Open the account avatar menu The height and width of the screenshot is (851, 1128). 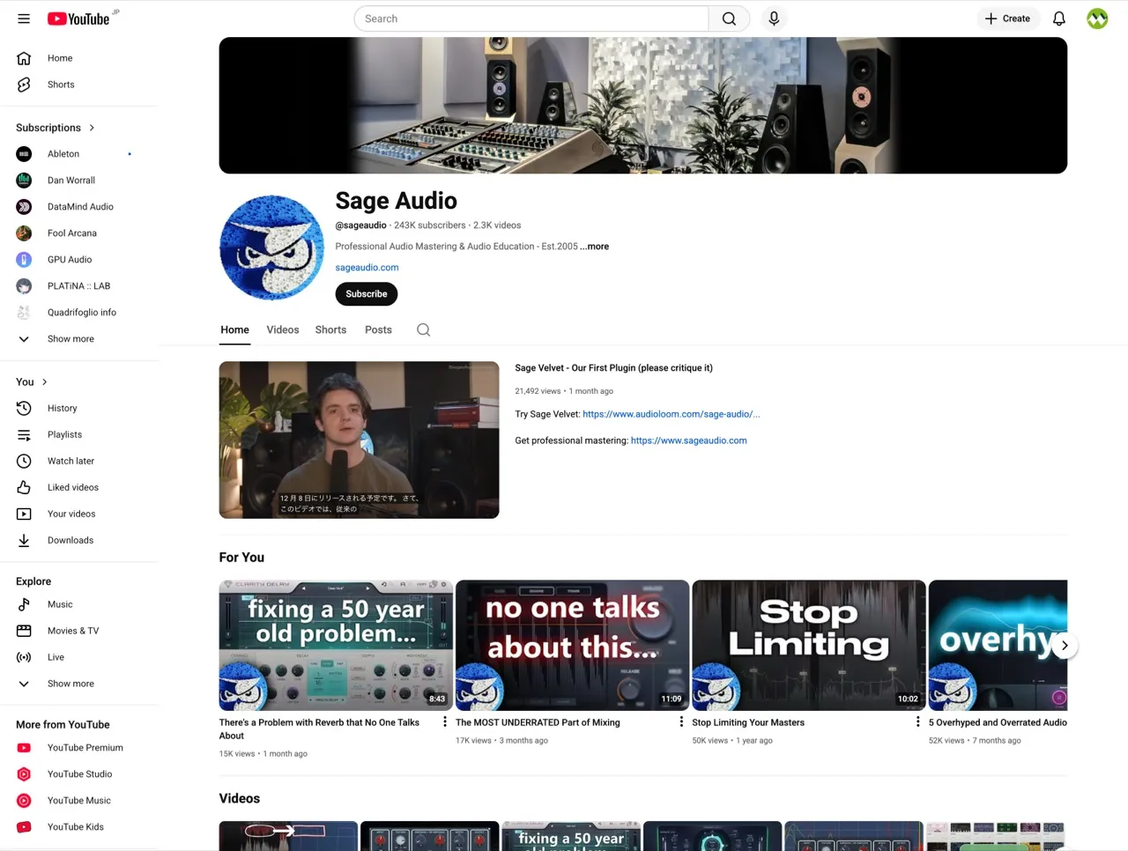(1097, 18)
